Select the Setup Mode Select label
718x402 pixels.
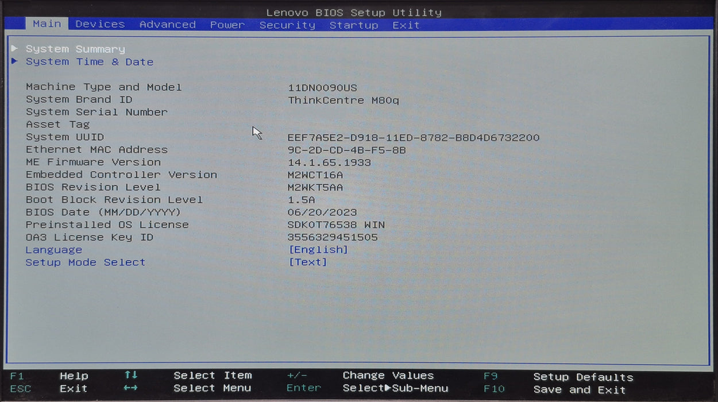tap(86, 262)
